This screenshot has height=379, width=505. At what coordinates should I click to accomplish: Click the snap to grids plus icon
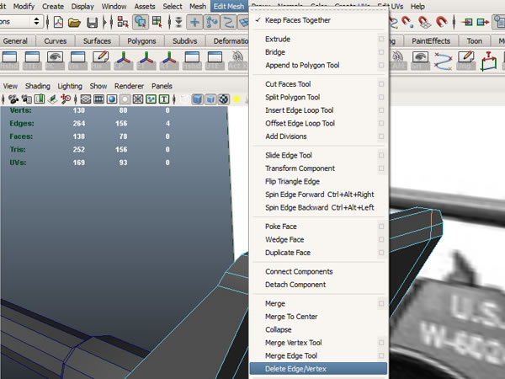tap(195, 22)
